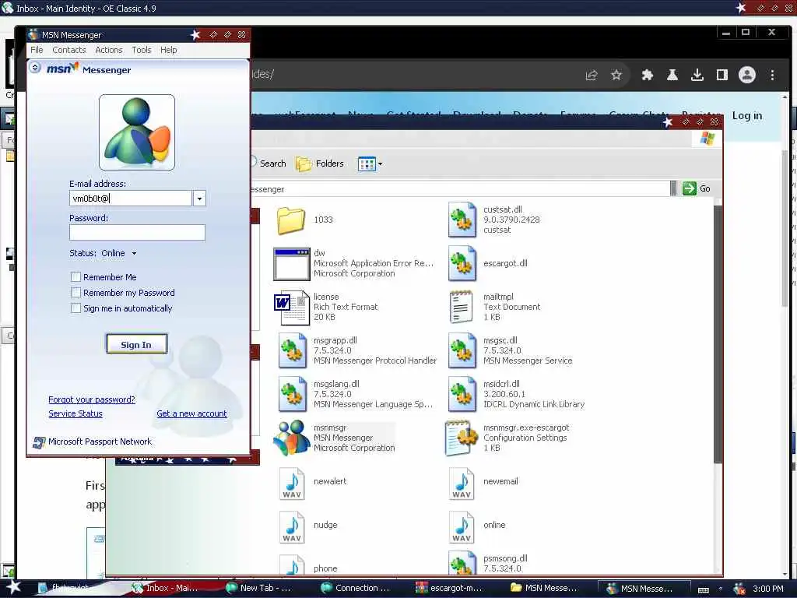Select the dw application error icon
Screen dimensions: 797x598
coord(291,264)
